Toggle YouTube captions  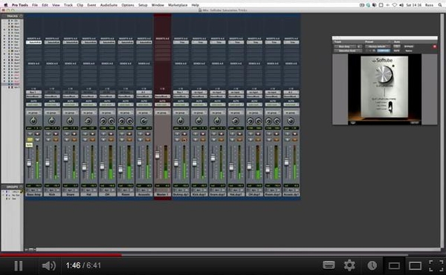point(329,265)
